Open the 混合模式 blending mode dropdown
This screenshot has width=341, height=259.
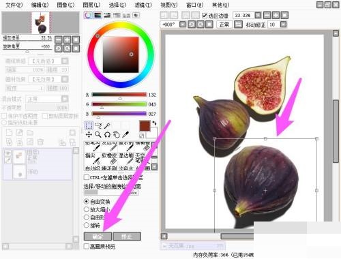[x=65, y=99]
